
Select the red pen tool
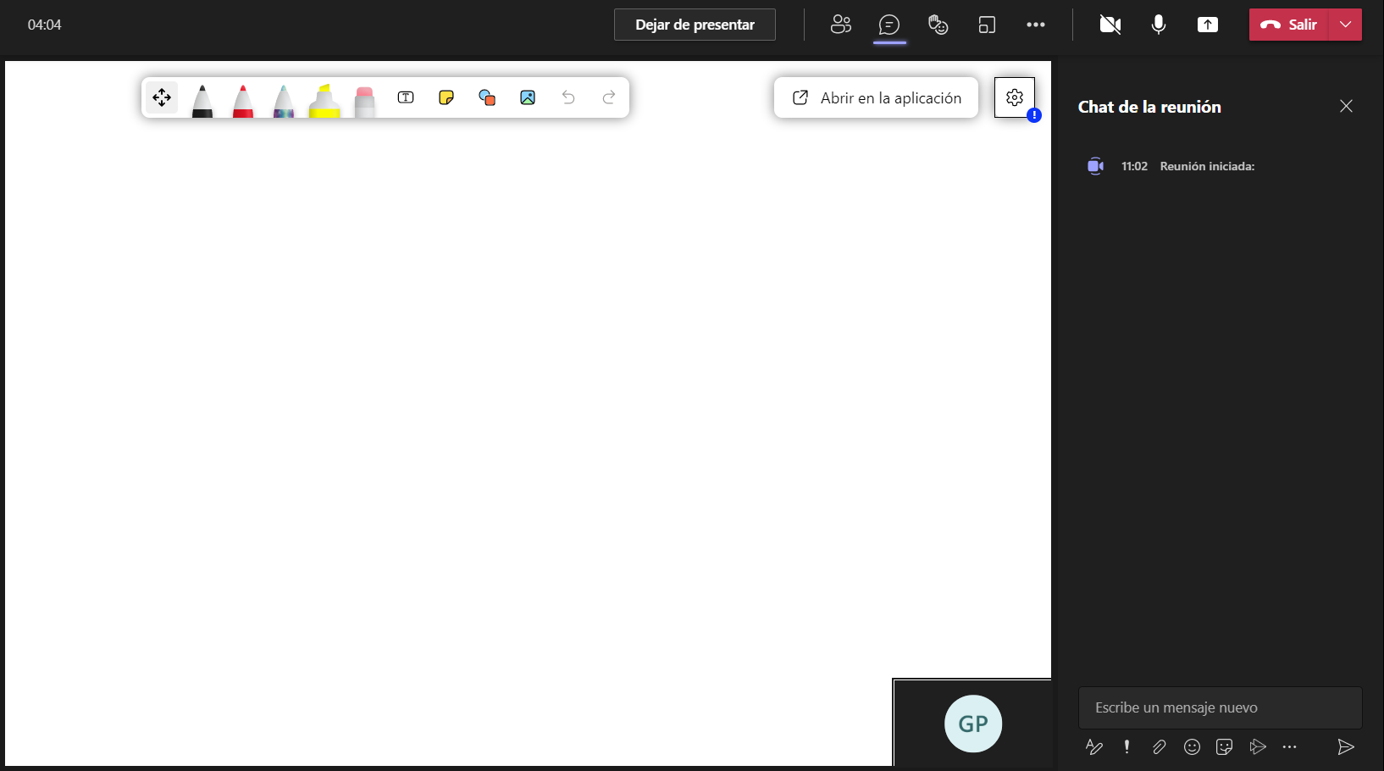tap(243, 100)
